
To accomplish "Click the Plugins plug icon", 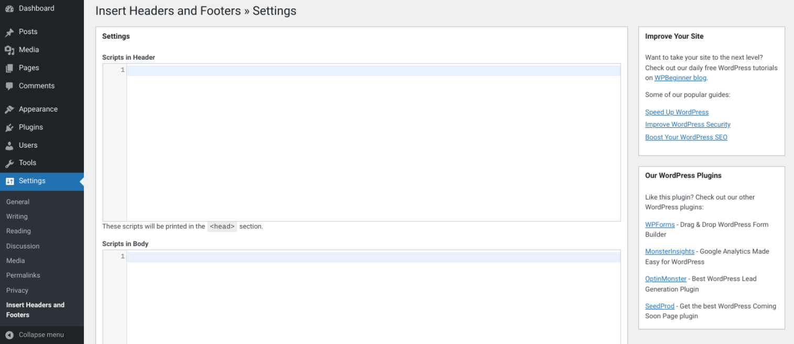I will (x=9, y=128).
